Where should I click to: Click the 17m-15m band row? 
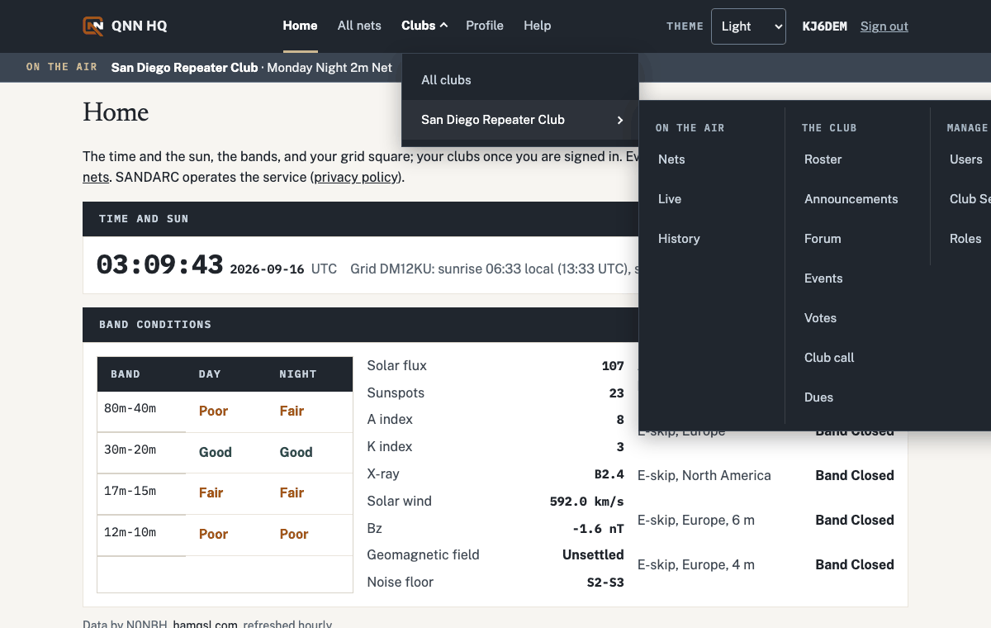pyautogui.click(x=225, y=493)
